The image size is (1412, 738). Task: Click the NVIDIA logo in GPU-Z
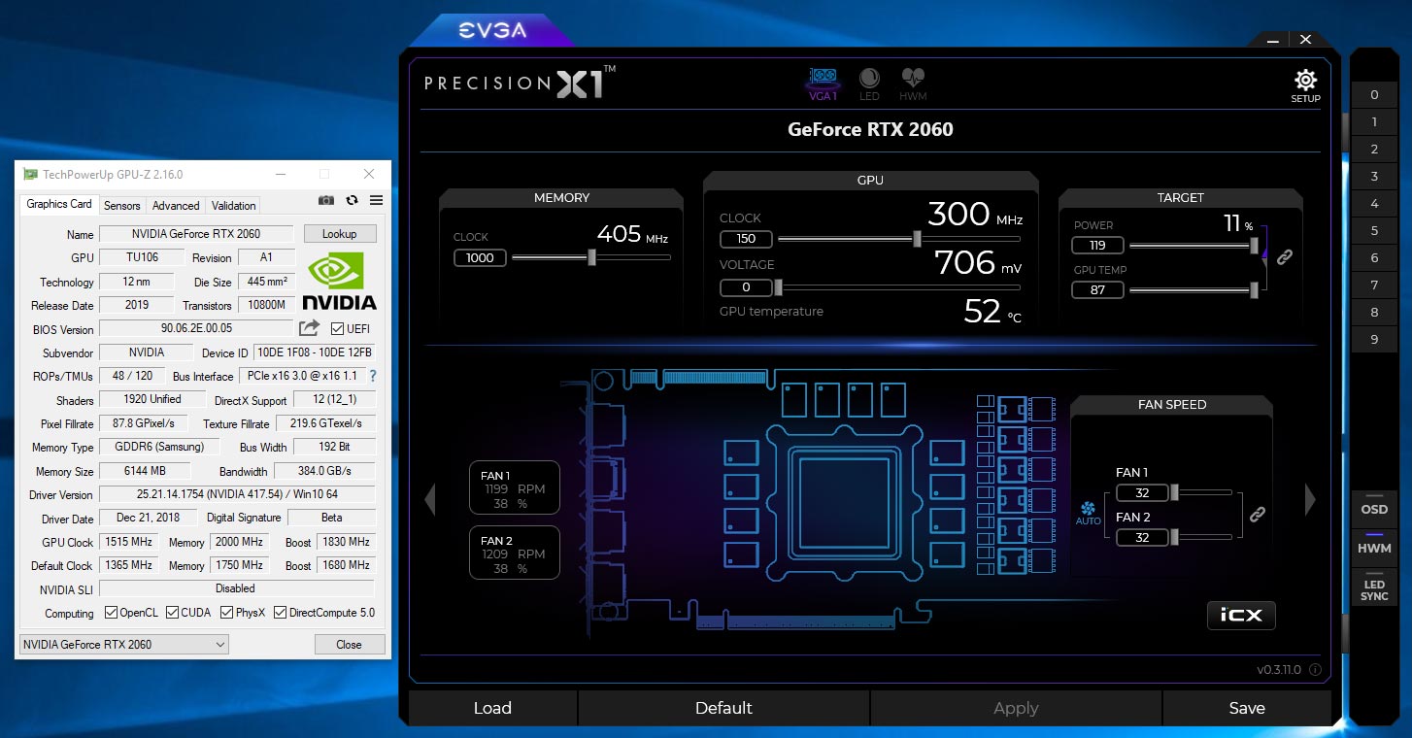coord(339,282)
